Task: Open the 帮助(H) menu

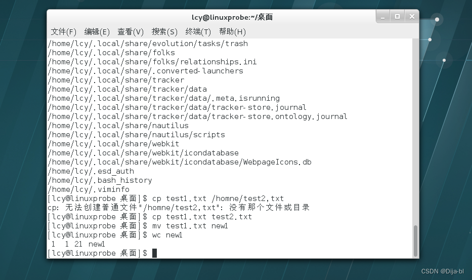Action: coord(232,32)
